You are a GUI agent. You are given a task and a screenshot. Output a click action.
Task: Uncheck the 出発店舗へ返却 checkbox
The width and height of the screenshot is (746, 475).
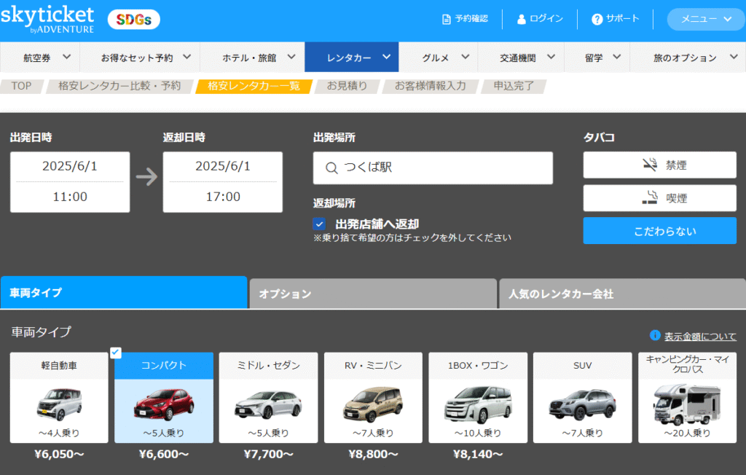click(x=319, y=224)
